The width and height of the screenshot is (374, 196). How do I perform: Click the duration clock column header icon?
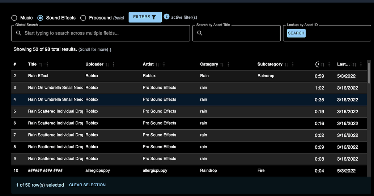click(317, 64)
